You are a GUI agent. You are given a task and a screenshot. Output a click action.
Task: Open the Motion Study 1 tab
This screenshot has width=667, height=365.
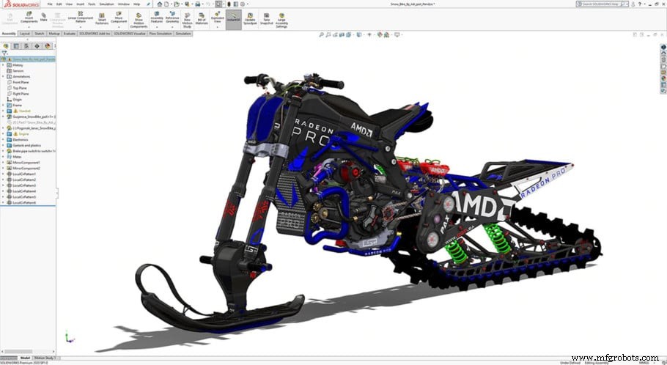(x=45, y=358)
